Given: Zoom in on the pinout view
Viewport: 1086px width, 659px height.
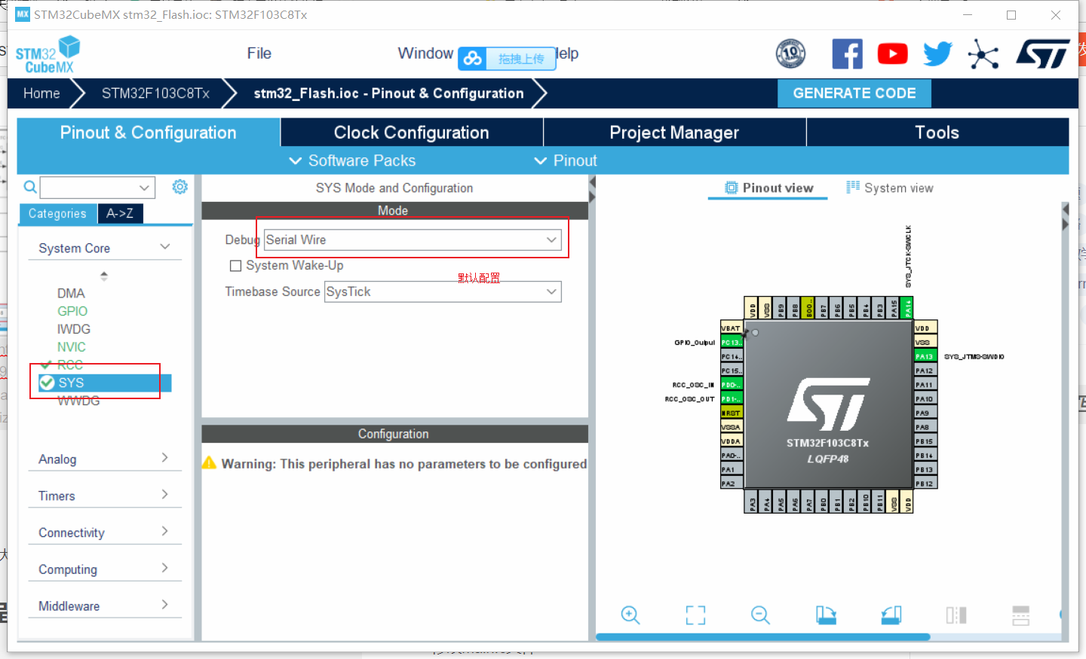Looking at the screenshot, I should tap(630, 615).
